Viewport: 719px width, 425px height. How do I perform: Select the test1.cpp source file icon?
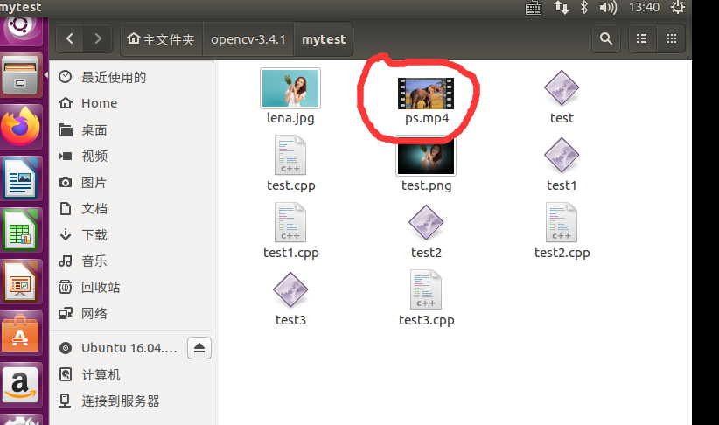click(x=290, y=222)
